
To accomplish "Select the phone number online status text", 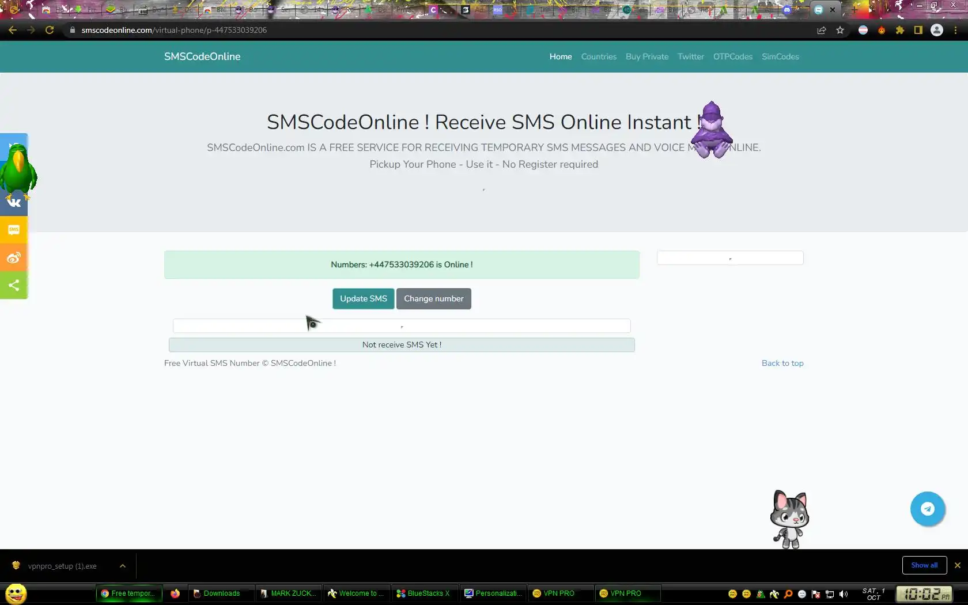I will (402, 264).
